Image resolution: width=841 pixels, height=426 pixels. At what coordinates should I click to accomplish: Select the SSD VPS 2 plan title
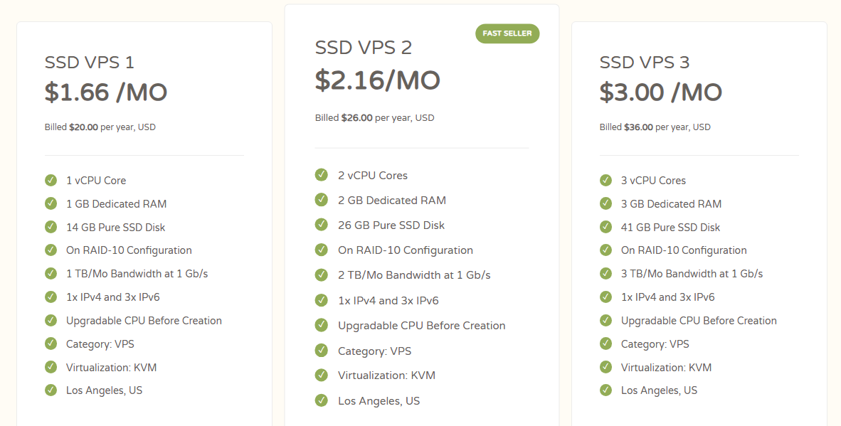364,48
